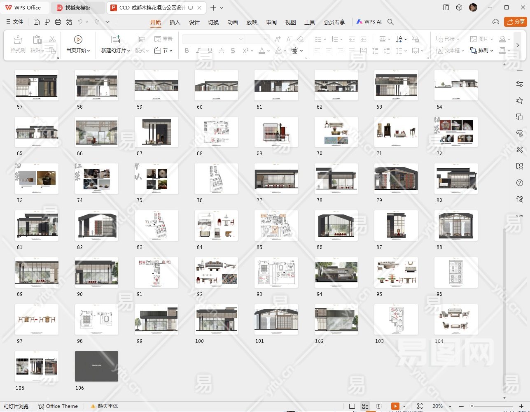The image size is (530, 412).
Task: Click zoom slider handle in status bar
Action: [472, 406]
